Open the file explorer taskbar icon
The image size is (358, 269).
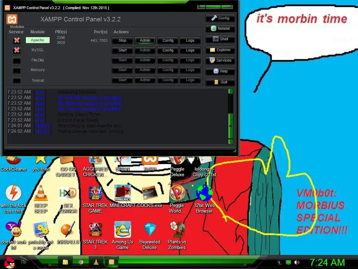pos(65,262)
